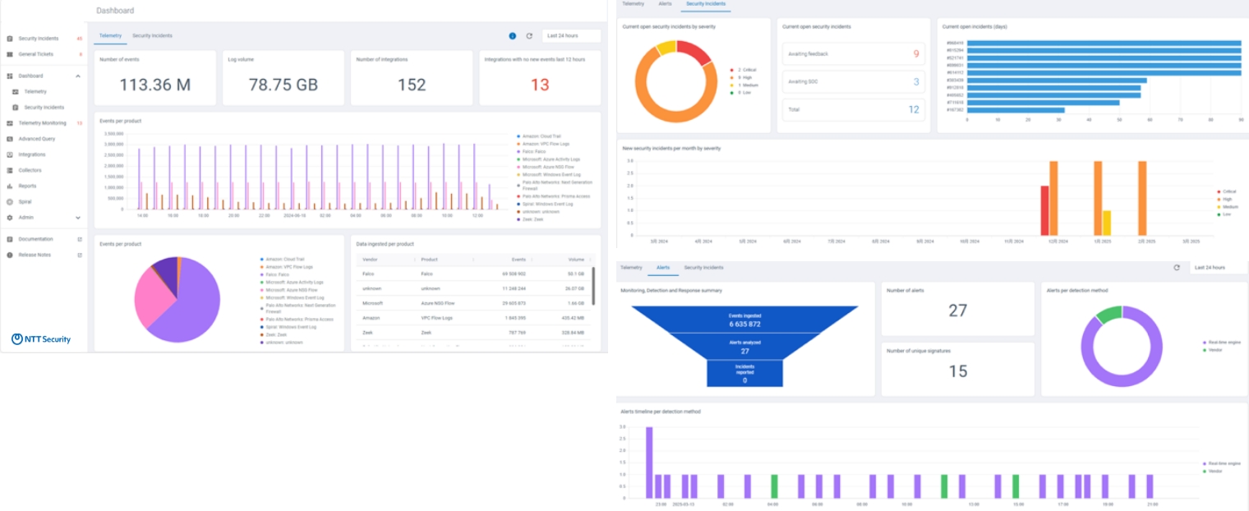Open Reports from the sidebar
This screenshot has height=511, width=1249.
point(27,186)
